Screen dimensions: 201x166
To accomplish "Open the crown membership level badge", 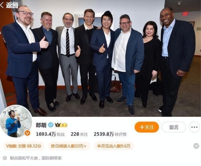I will tap(61, 125).
